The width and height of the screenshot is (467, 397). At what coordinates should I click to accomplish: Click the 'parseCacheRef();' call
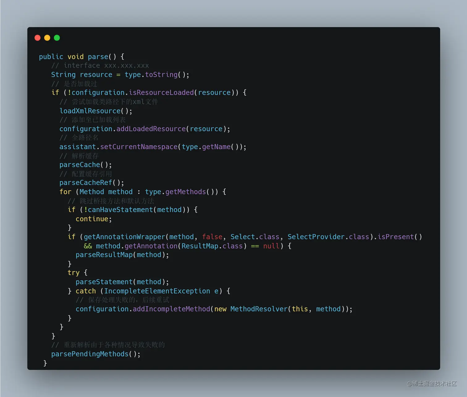[92, 183]
